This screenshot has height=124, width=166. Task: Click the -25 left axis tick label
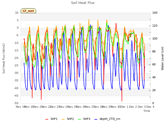[16, 66]
